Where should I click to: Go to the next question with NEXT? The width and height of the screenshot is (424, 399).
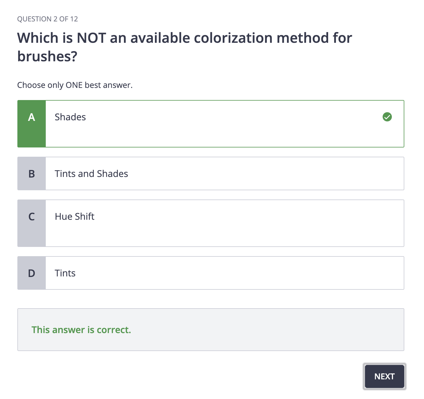pyautogui.click(x=384, y=376)
